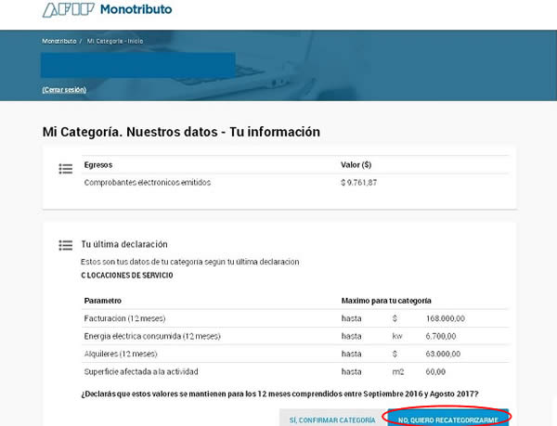
Task: Click the Tu última declaración heading
Action: 124,244
